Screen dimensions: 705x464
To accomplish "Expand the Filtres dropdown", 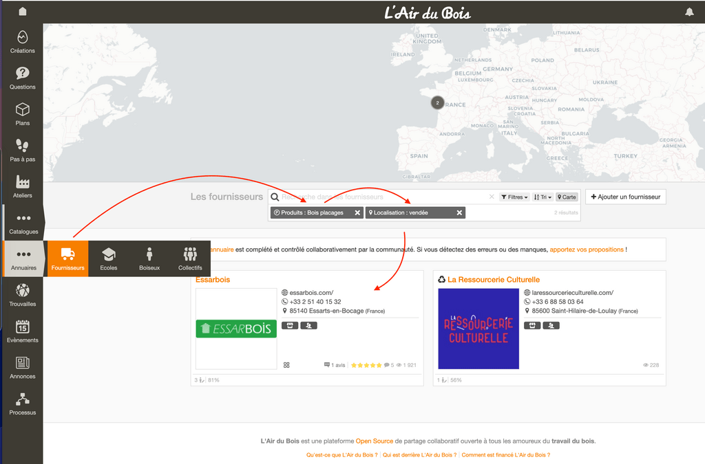I will (514, 197).
